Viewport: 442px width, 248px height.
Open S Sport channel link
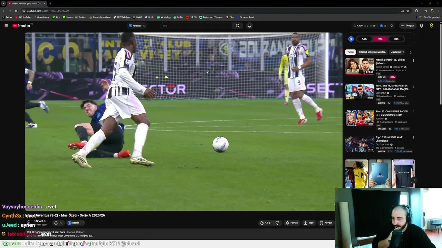[x=38, y=221]
